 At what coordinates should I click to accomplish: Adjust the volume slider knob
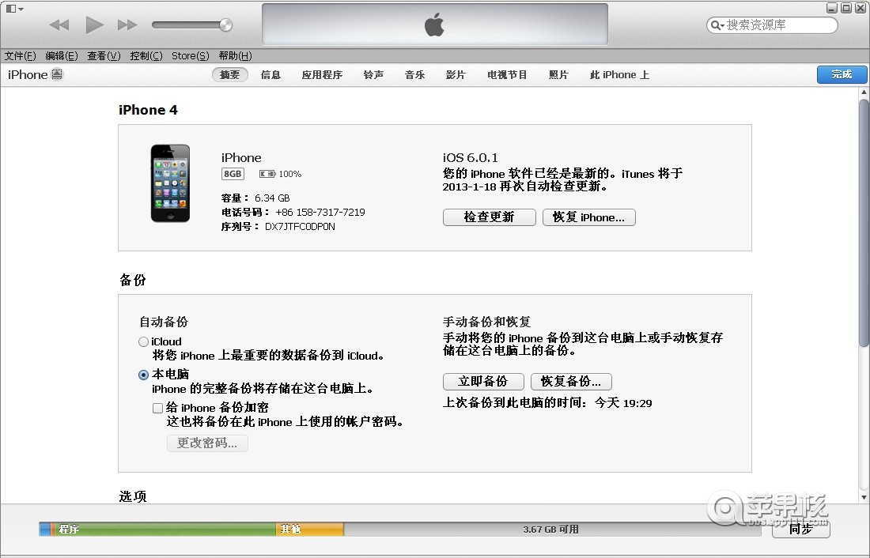(x=226, y=25)
